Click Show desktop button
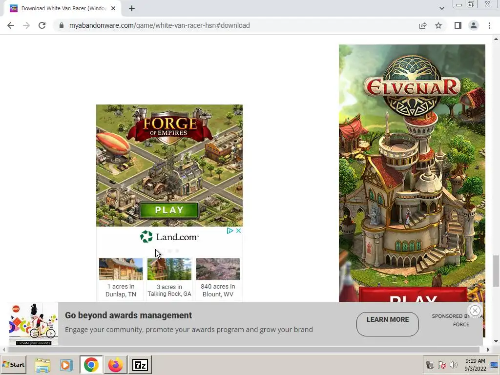500x375 pixels. pos(495,365)
